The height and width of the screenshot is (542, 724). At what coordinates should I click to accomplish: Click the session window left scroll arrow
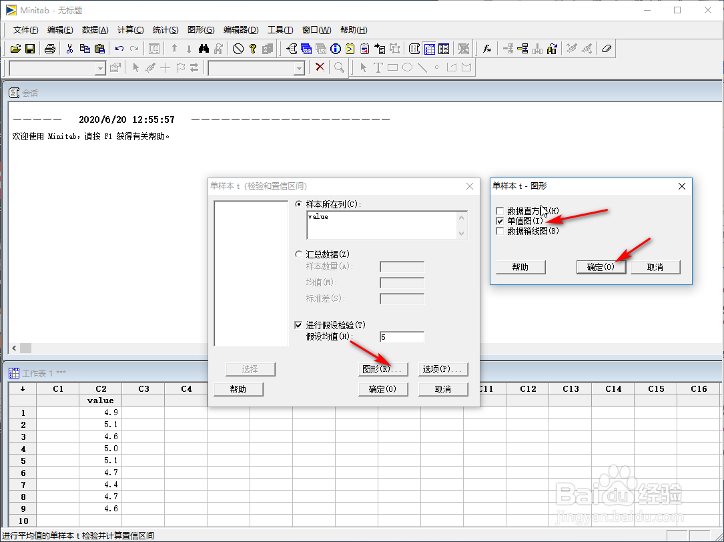14,348
